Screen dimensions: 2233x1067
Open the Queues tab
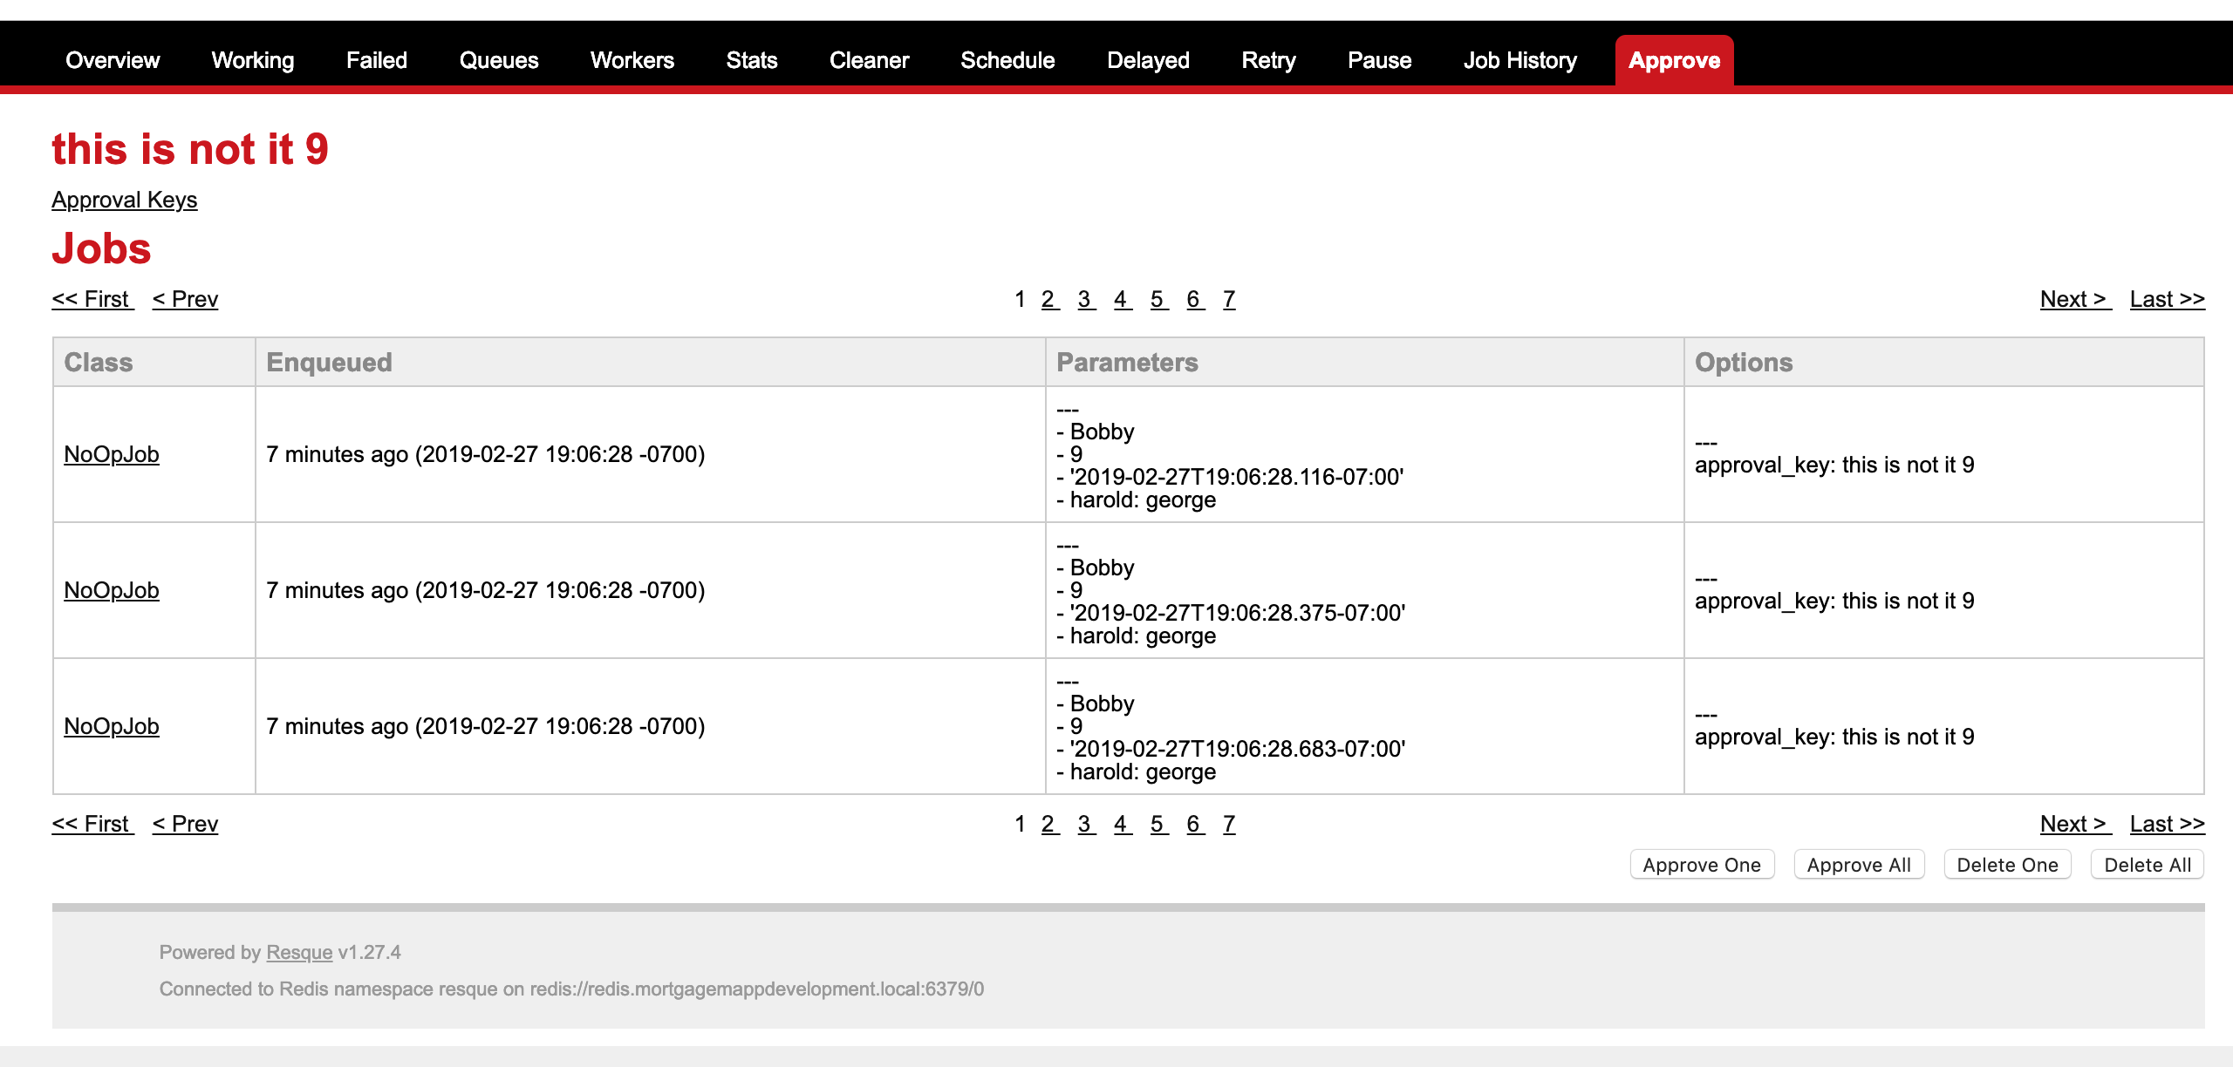coord(498,60)
